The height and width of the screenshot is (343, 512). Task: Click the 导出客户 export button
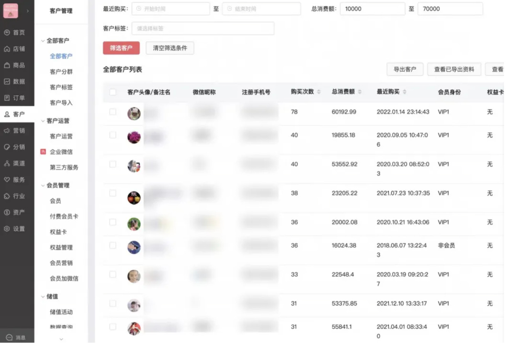405,69
